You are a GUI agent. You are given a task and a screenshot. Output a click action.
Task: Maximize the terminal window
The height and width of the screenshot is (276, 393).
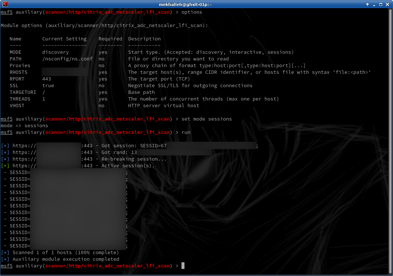tap(381, 4)
